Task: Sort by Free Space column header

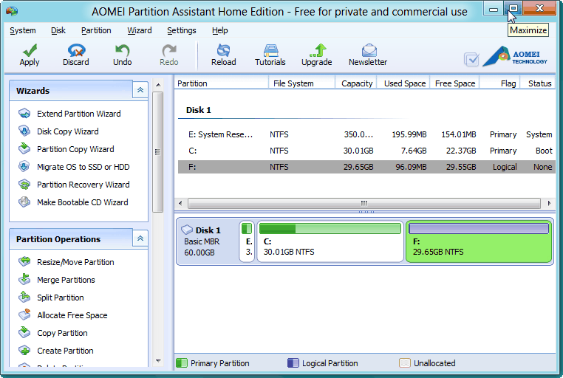Action: click(x=454, y=83)
